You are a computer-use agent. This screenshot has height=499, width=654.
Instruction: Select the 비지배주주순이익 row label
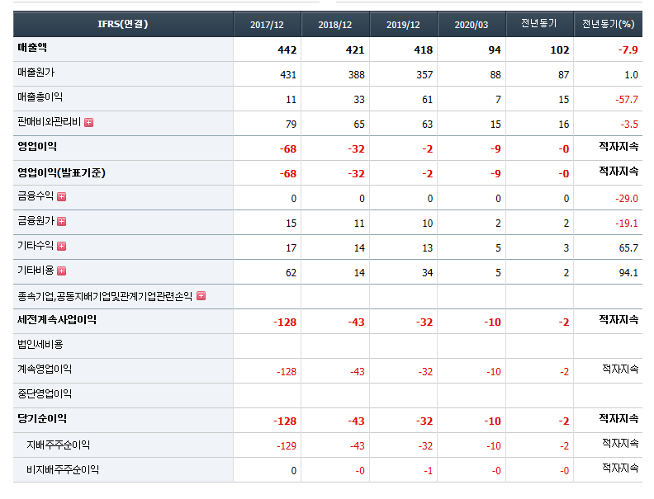(x=63, y=470)
